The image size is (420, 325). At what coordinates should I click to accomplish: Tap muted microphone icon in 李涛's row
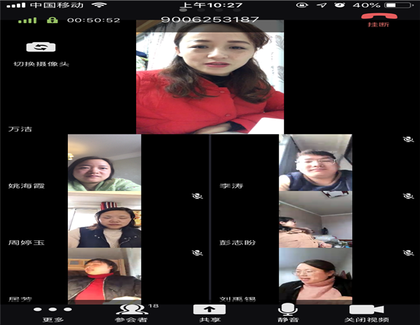(408, 196)
